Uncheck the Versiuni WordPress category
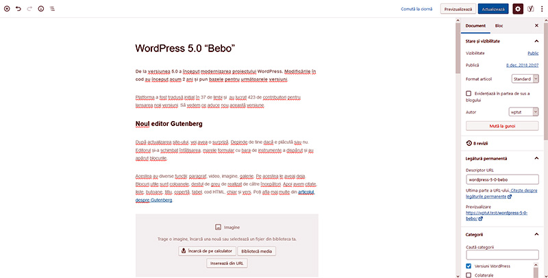The width and height of the screenshot is (548, 278). tap(469, 266)
